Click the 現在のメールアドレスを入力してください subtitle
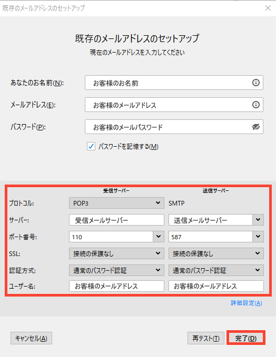 coord(137,53)
